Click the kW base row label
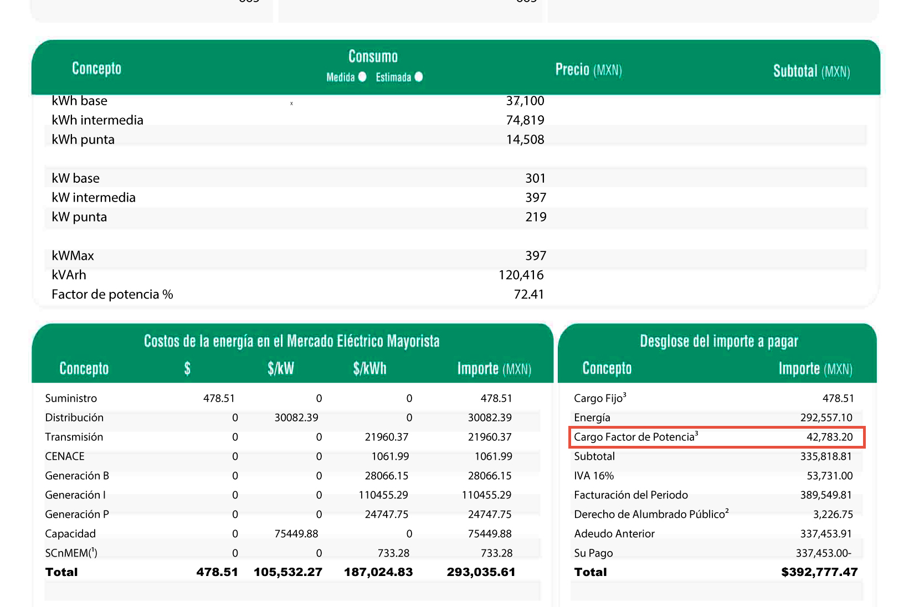914x607 pixels. 75,178
